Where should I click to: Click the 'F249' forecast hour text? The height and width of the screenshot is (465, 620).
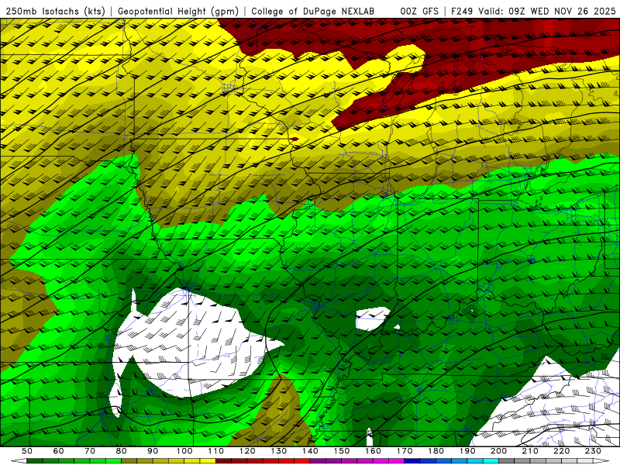[462, 12]
